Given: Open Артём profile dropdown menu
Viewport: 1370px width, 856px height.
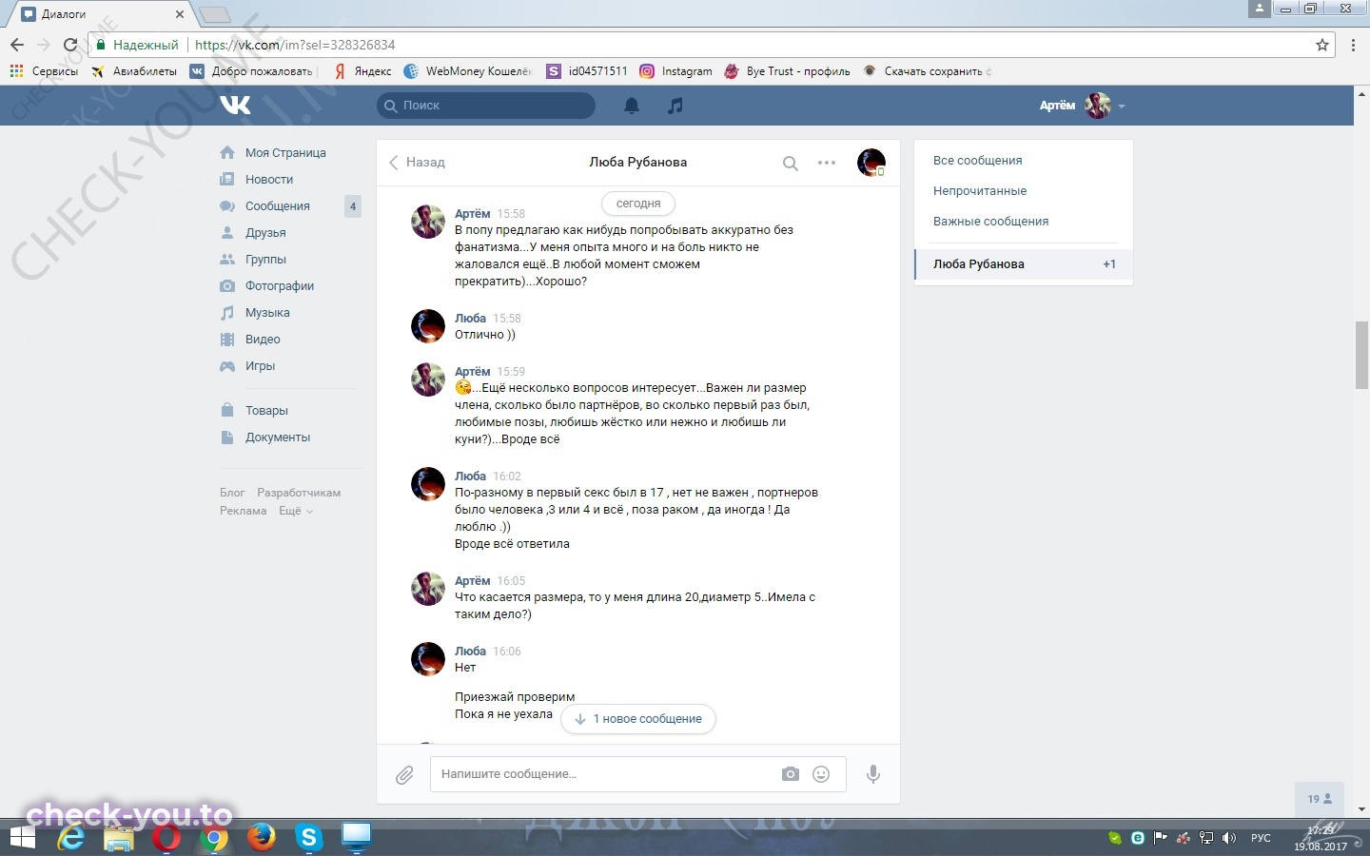Looking at the screenshot, I should pyautogui.click(x=1082, y=106).
